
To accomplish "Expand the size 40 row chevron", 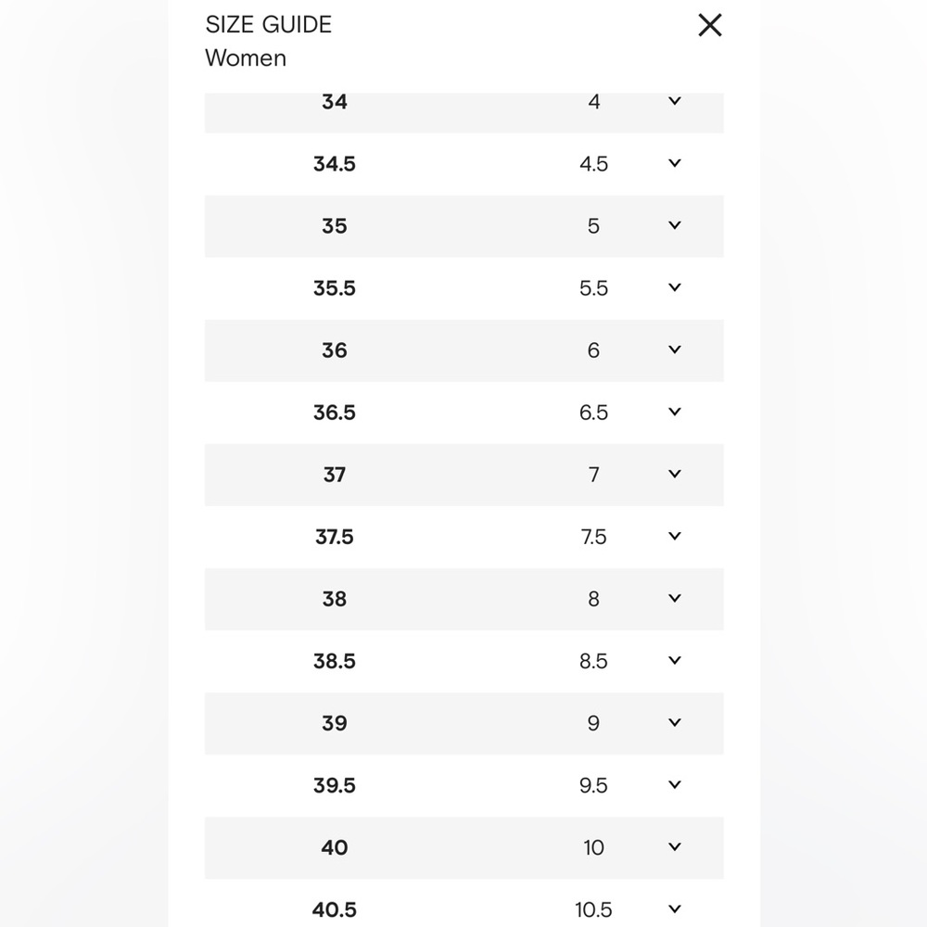I will [675, 846].
